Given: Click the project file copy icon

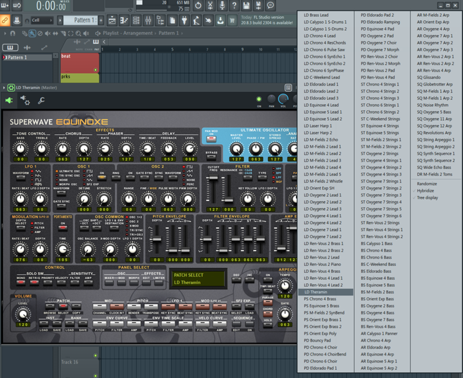Looking at the screenshot, I should pos(172,20).
